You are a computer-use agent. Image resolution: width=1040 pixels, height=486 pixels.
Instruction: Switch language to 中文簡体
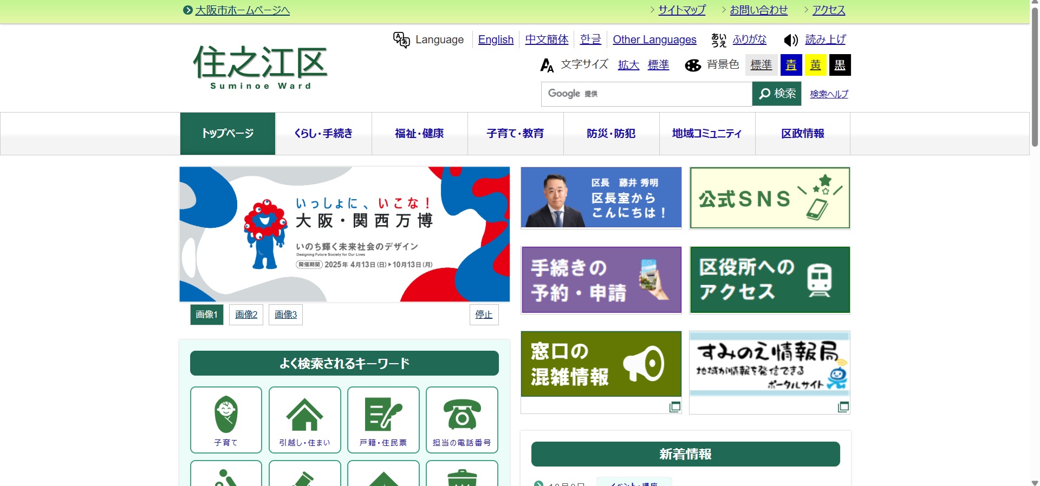(547, 40)
